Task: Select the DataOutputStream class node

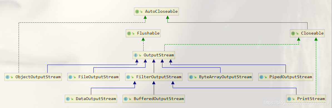Action: (91, 99)
